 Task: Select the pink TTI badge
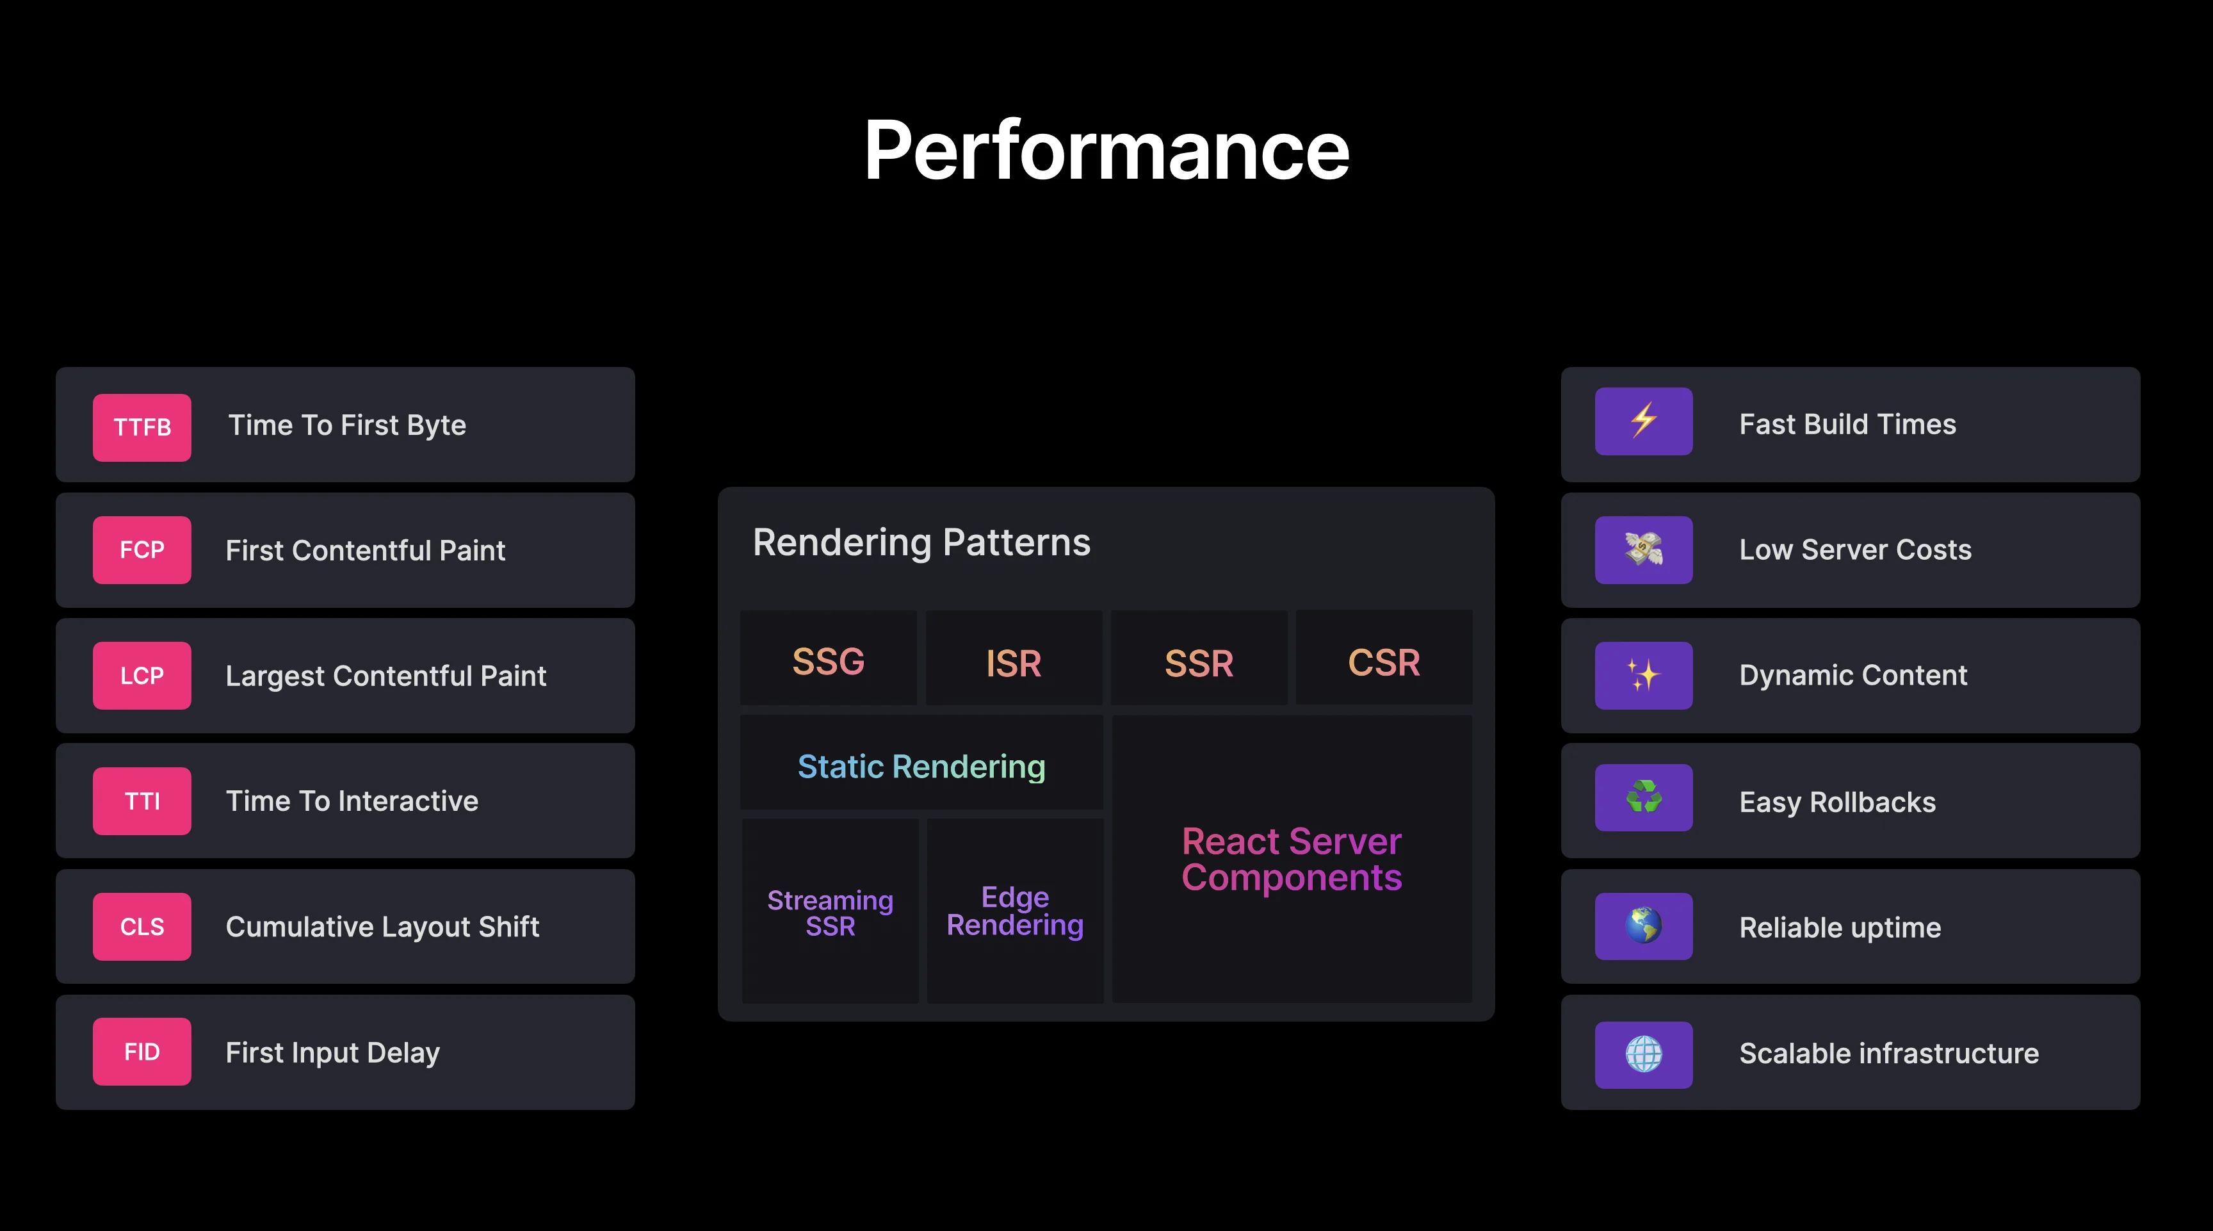[x=142, y=801]
